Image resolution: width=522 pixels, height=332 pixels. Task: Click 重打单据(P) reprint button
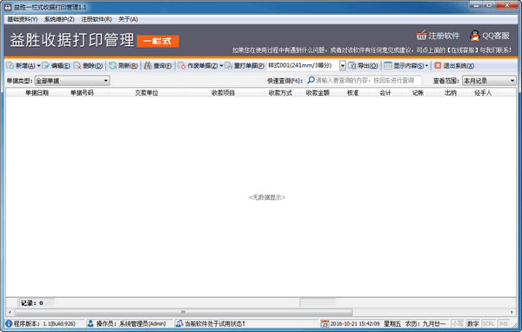[x=244, y=65]
